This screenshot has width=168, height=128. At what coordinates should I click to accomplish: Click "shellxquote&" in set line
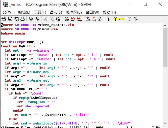click(x=37, y=106)
